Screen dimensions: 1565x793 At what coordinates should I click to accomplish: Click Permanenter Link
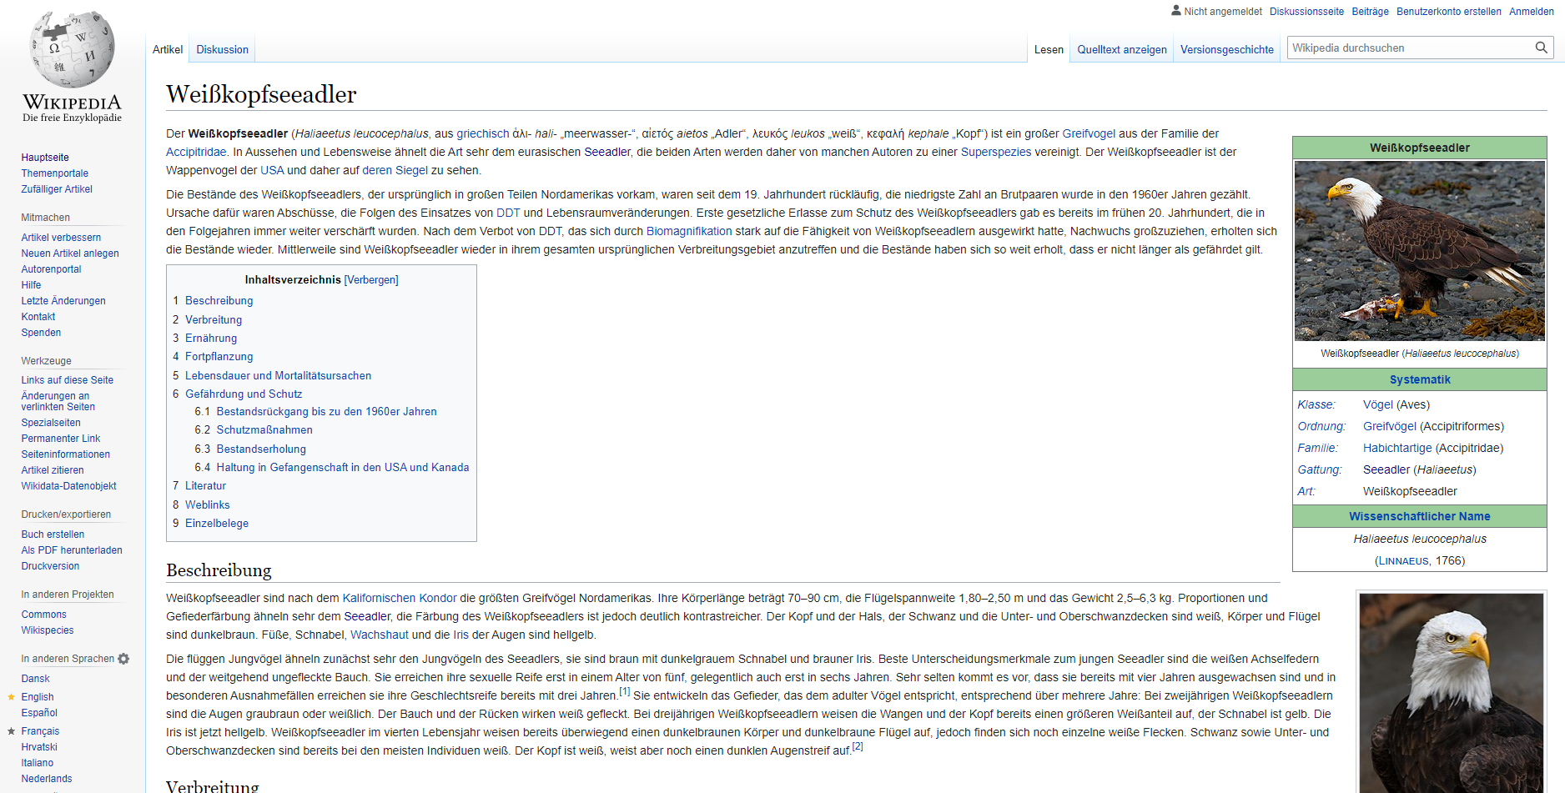point(61,439)
